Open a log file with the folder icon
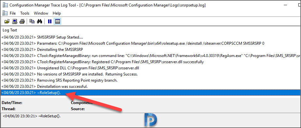 point(7,21)
